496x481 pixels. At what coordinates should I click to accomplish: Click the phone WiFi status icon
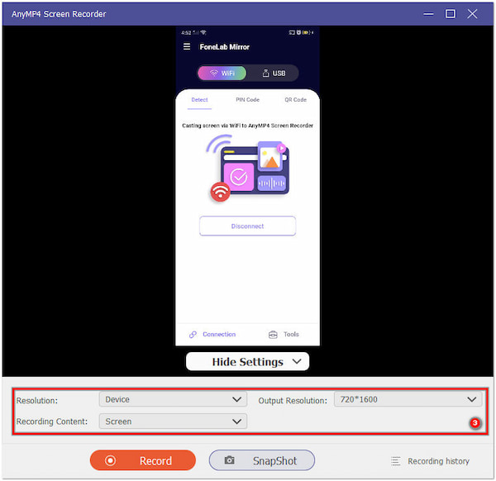pyautogui.click(x=203, y=32)
